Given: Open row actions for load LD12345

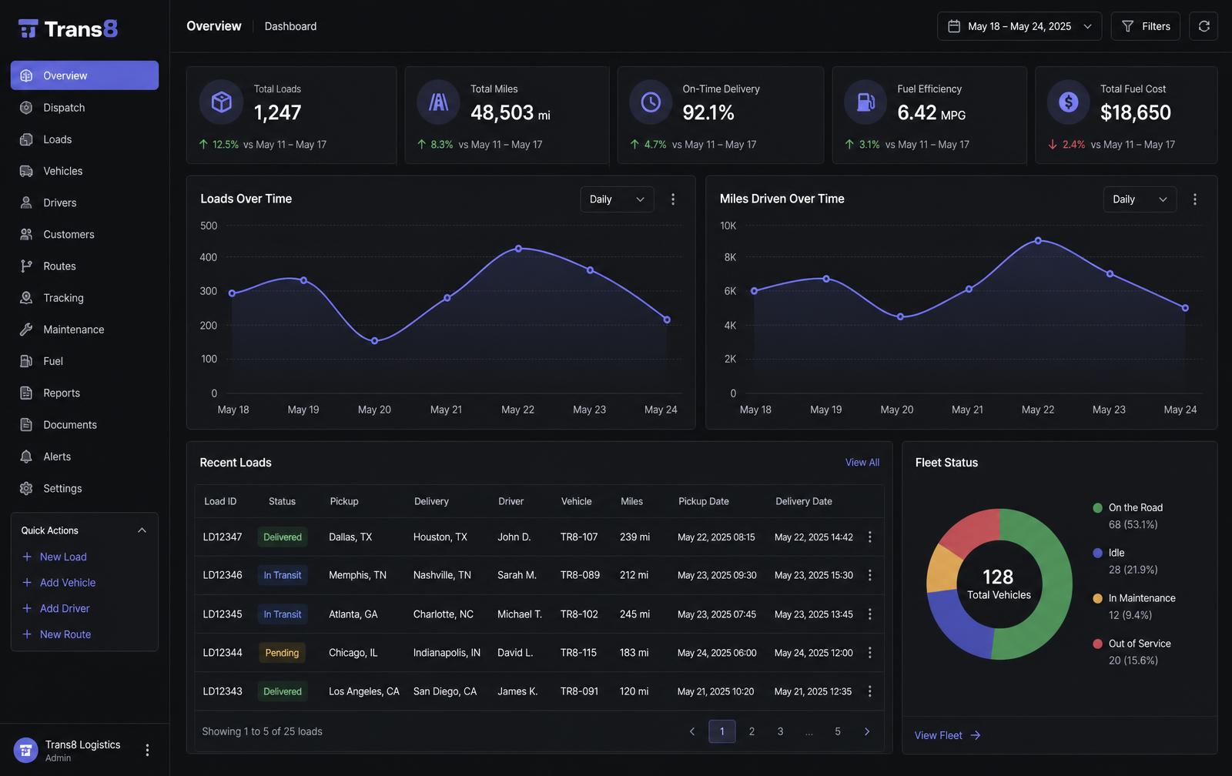Looking at the screenshot, I should (870, 614).
